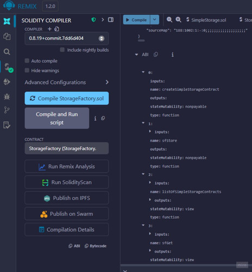The width and height of the screenshot is (252, 272).
Task: Open the compiler file icon beside plus
Action: tap(56, 29)
